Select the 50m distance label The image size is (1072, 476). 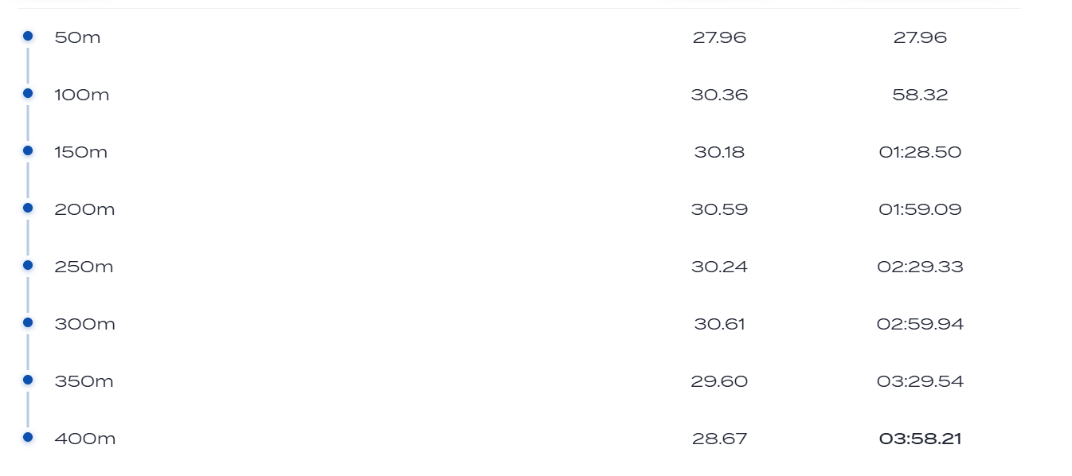coord(77,37)
